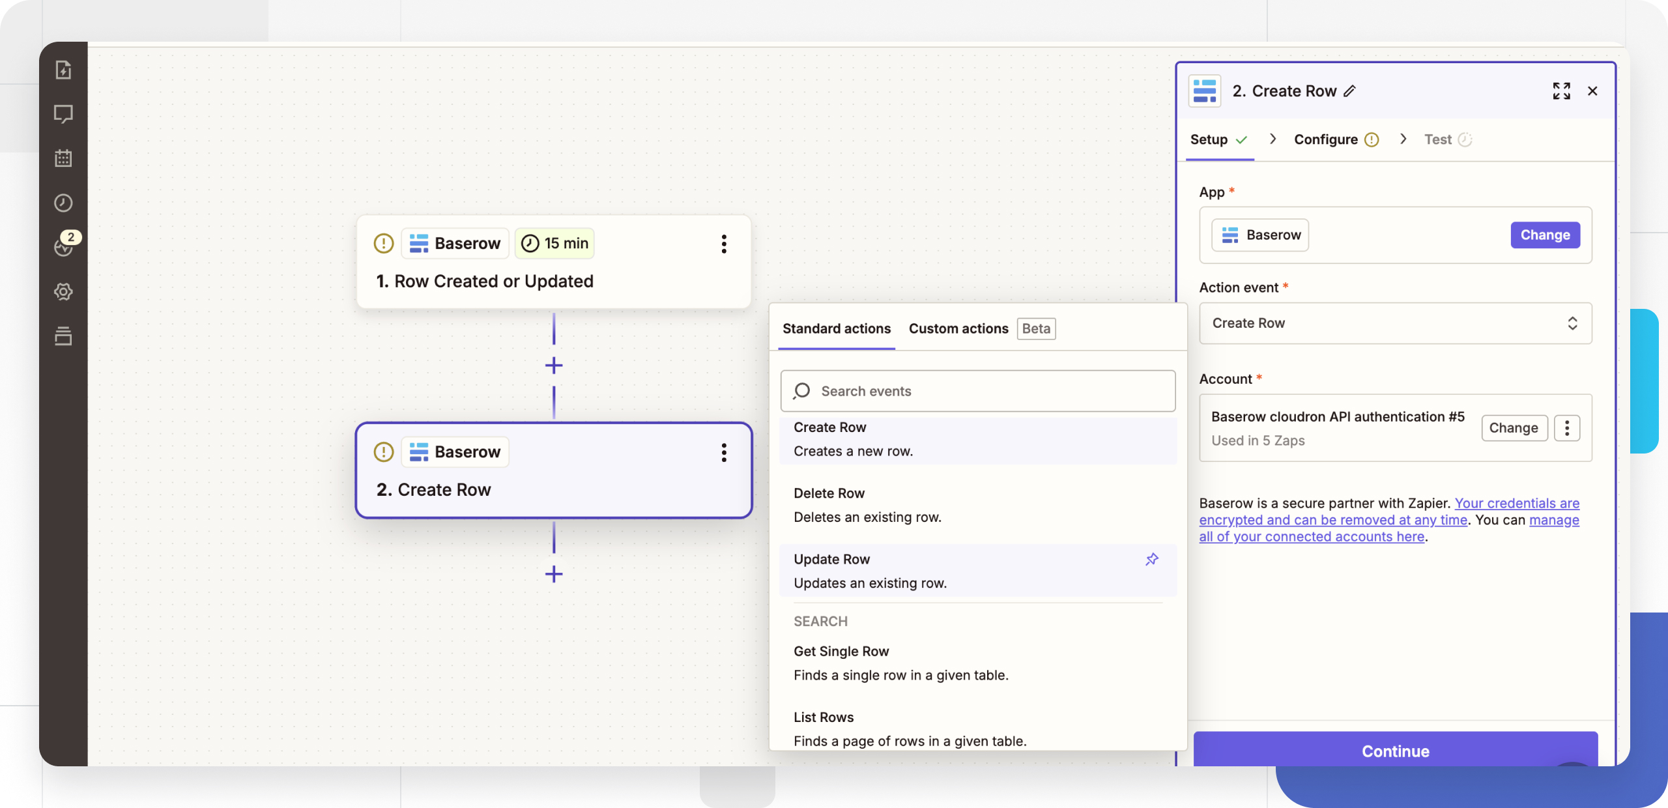Expand the Action event dropdown
The height and width of the screenshot is (808, 1668).
click(1395, 323)
